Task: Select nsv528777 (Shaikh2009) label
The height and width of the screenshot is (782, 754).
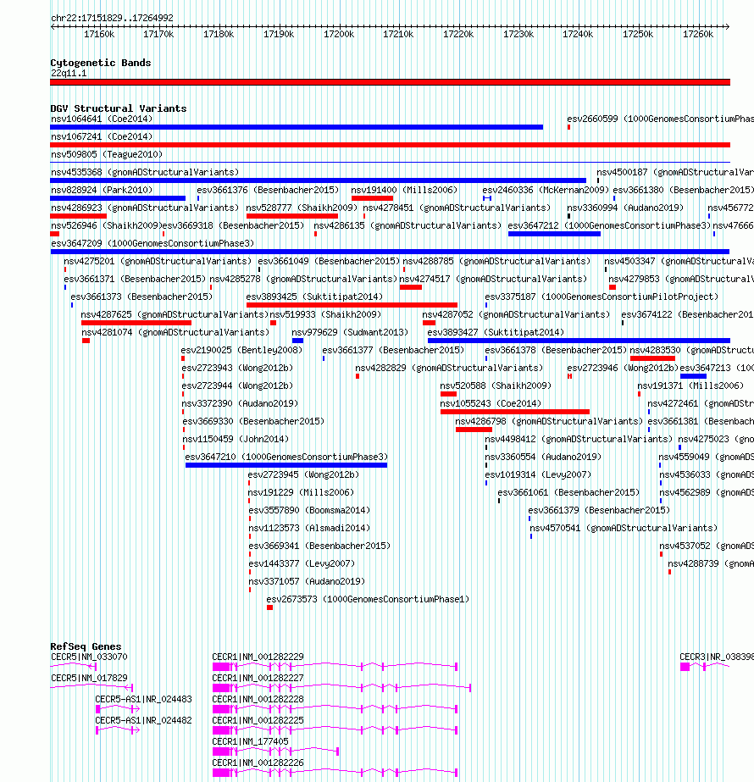Action: click(302, 208)
